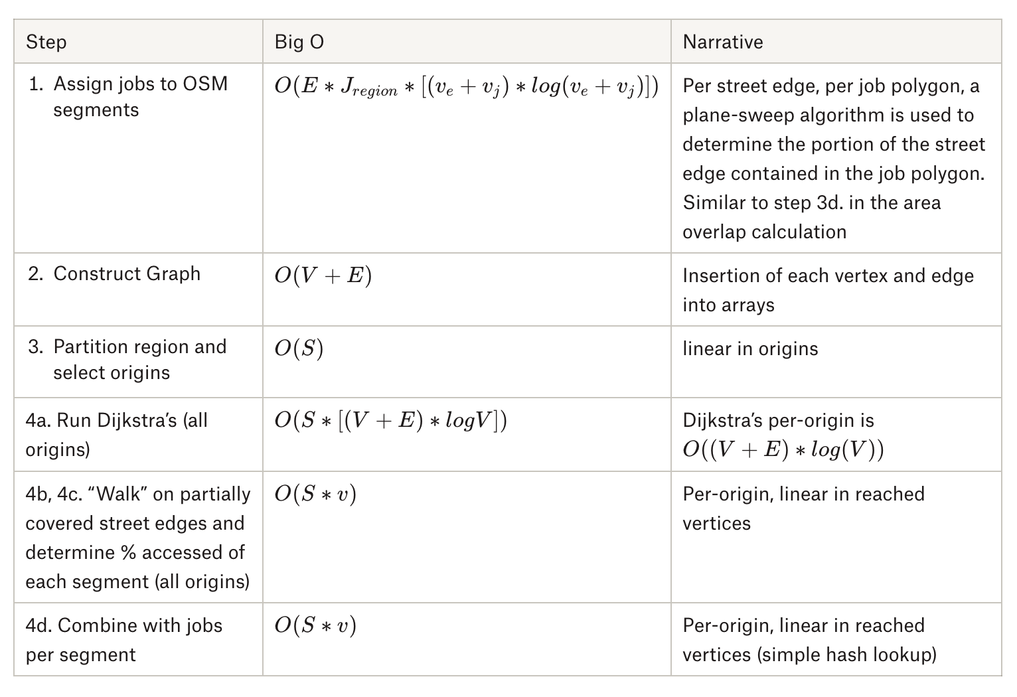Image resolution: width=1017 pixels, height=697 pixels.
Task: Click the J-region plane-sweep complexity formula
Action: (x=466, y=87)
